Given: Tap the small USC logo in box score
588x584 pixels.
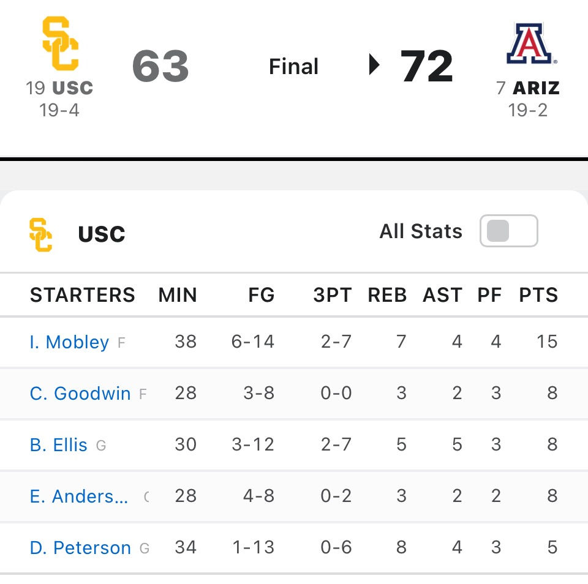Looking at the screenshot, I should coord(40,234).
